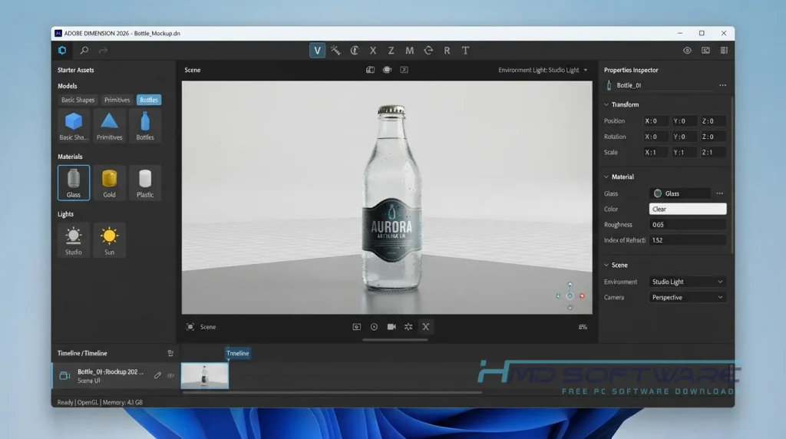Collapse the Material section
This screenshot has height=439, width=786.
coord(606,177)
